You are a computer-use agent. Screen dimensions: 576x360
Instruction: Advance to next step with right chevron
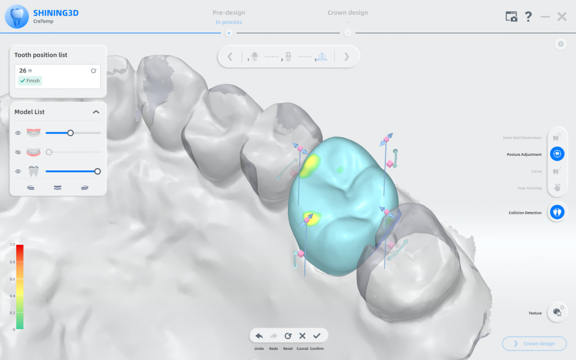point(346,56)
